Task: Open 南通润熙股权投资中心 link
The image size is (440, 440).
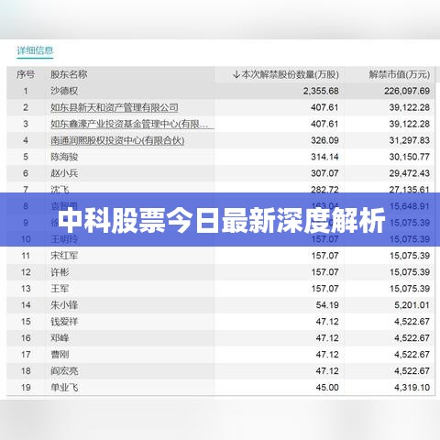Action: [117, 140]
